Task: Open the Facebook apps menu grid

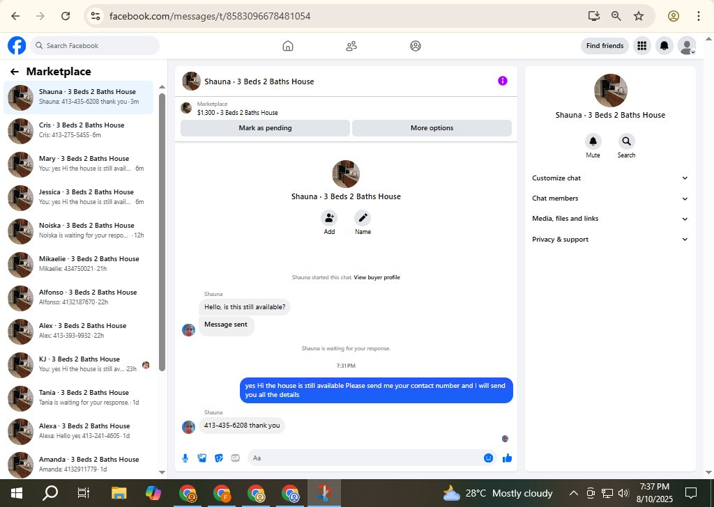Action: 642,46
